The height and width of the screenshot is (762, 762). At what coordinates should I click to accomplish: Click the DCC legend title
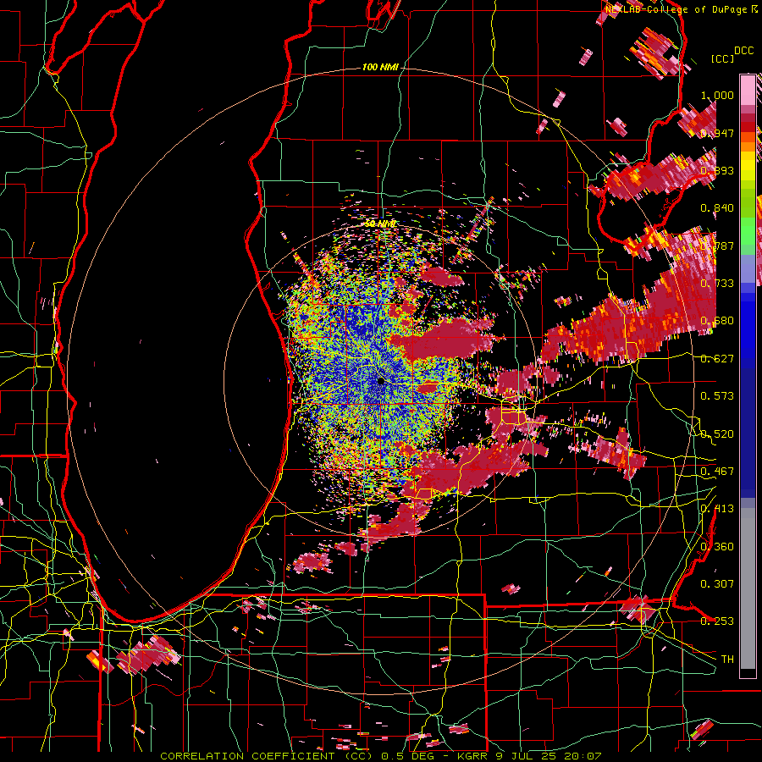point(744,51)
